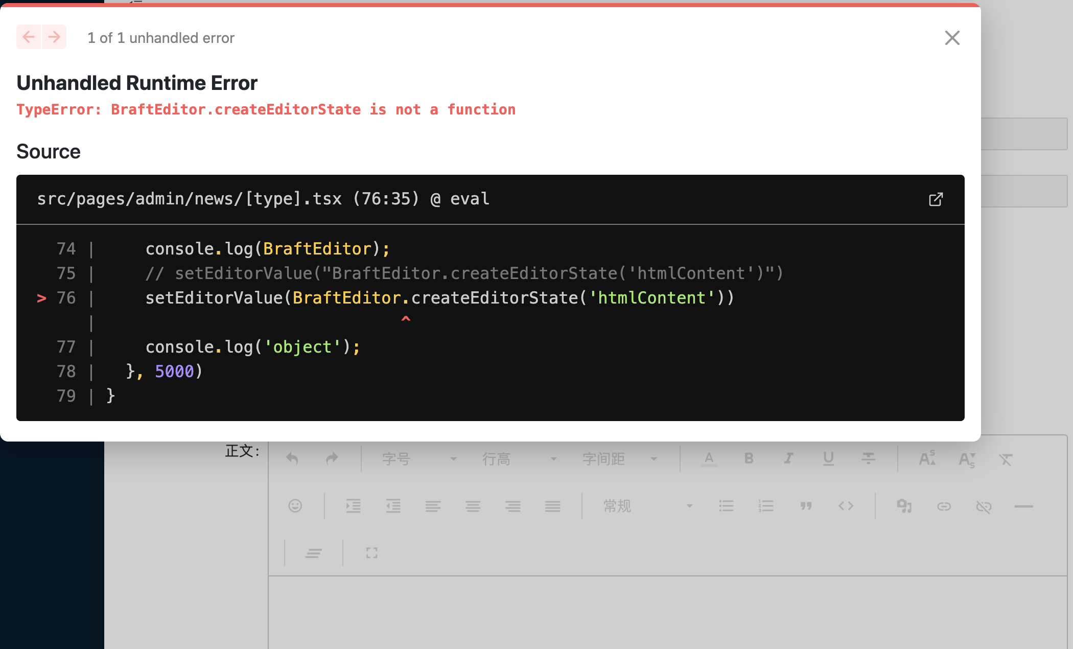The height and width of the screenshot is (649, 1073).
Task: Insert a hyperlink with link icon
Action: pyautogui.click(x=944, y=506)
